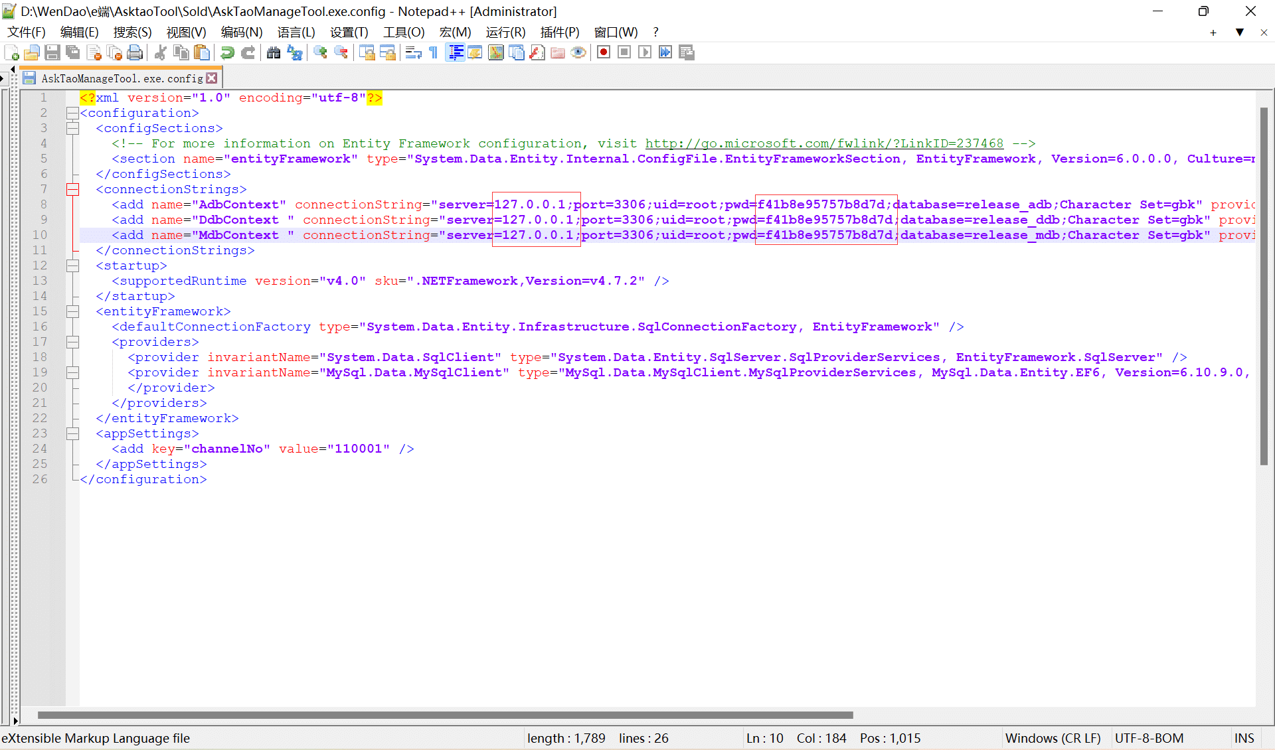Click the Zoom In magnifier icon

click(320, 52)
